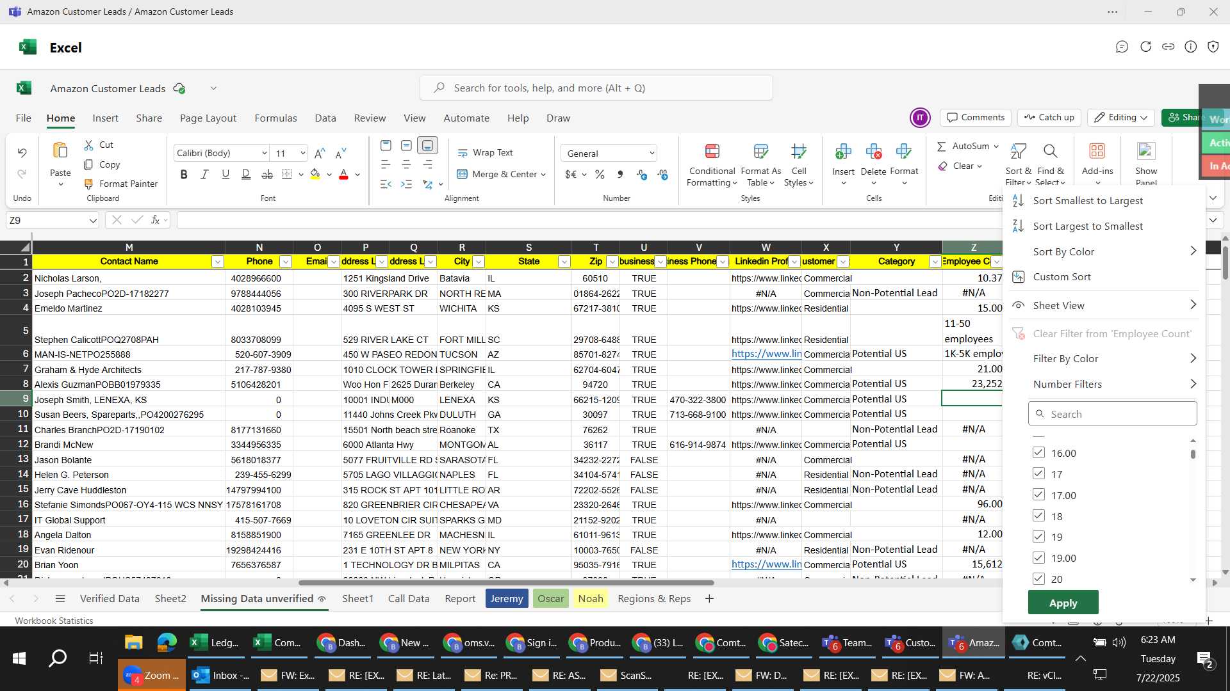Image resolution: width=1230 pixels, height=691 pixels.
Task: Click the Wrap Text icon
Action: click(463, 153)
